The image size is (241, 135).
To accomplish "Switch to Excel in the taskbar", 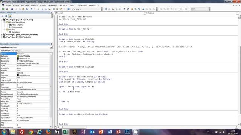I will [66, 132].
